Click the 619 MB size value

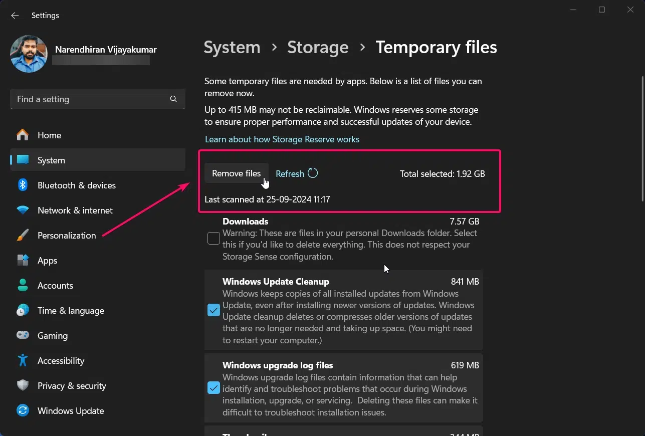(465, 365)
